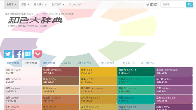Click the 和色大辞典 site title logo
Viewport: 196px width, 110px height.
pos(35,20)
